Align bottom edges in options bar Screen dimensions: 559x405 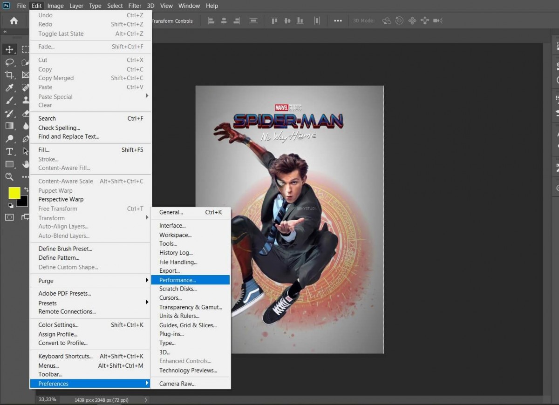coord(300,20)
